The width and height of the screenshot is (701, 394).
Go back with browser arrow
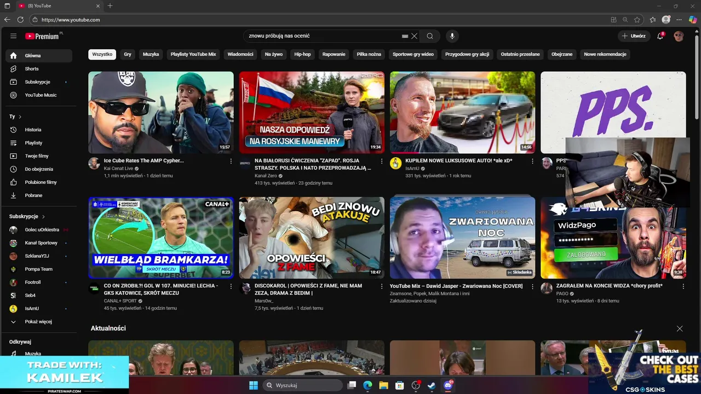click(x=7, y=20)
